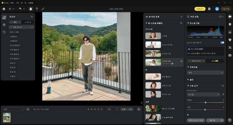Switch to the 내 프리셋 tab
233x125 pixels.
pos(28,22)
